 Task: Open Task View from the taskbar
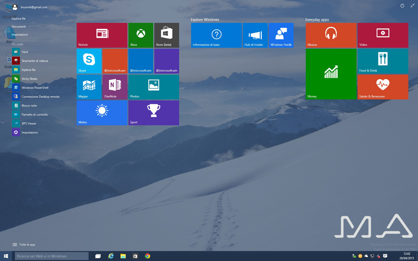tap(98, 256)
